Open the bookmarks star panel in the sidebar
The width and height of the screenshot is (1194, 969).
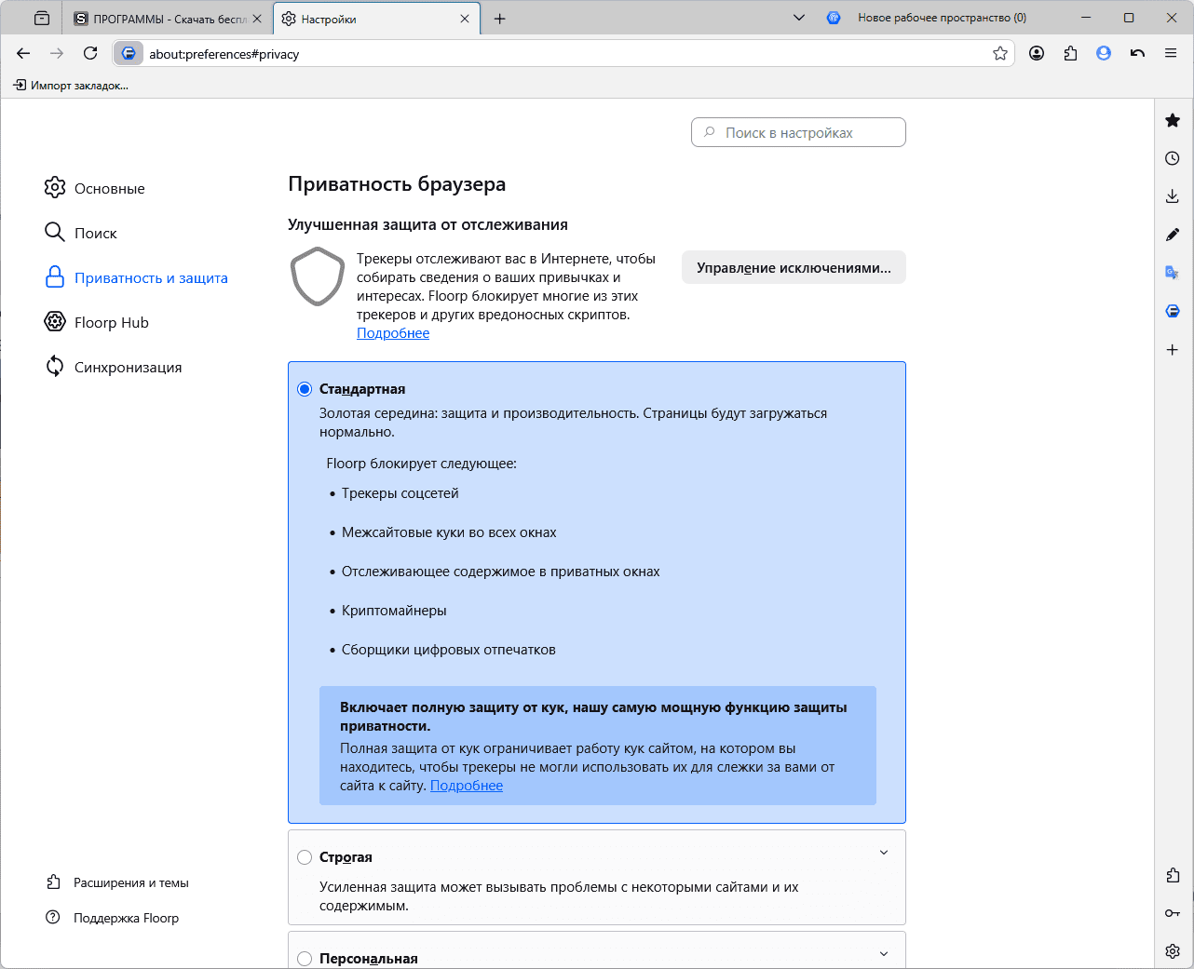1173,120
